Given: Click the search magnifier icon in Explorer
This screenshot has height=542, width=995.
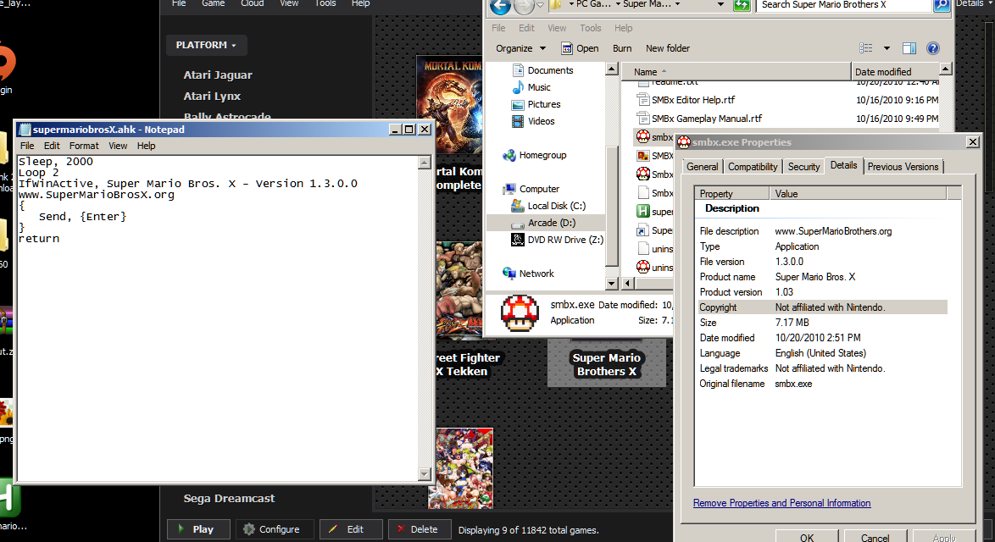Looking at the screenshot, I should tap(942, 5).
